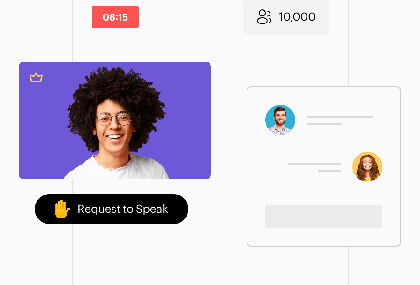The height and width of the screenshot is (285, 420).
Task: Click the participants people icon
Action: pyautogui.click(x=264, y=17)
